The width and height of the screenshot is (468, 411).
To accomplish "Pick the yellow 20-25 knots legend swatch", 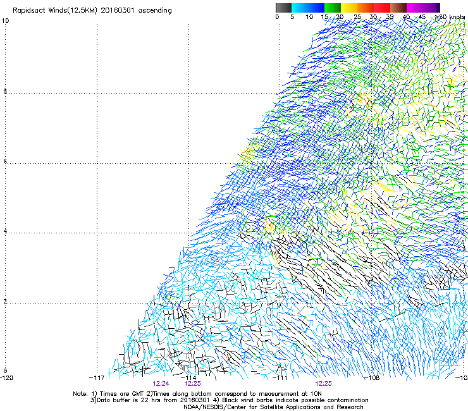I will tap(349, 8).
